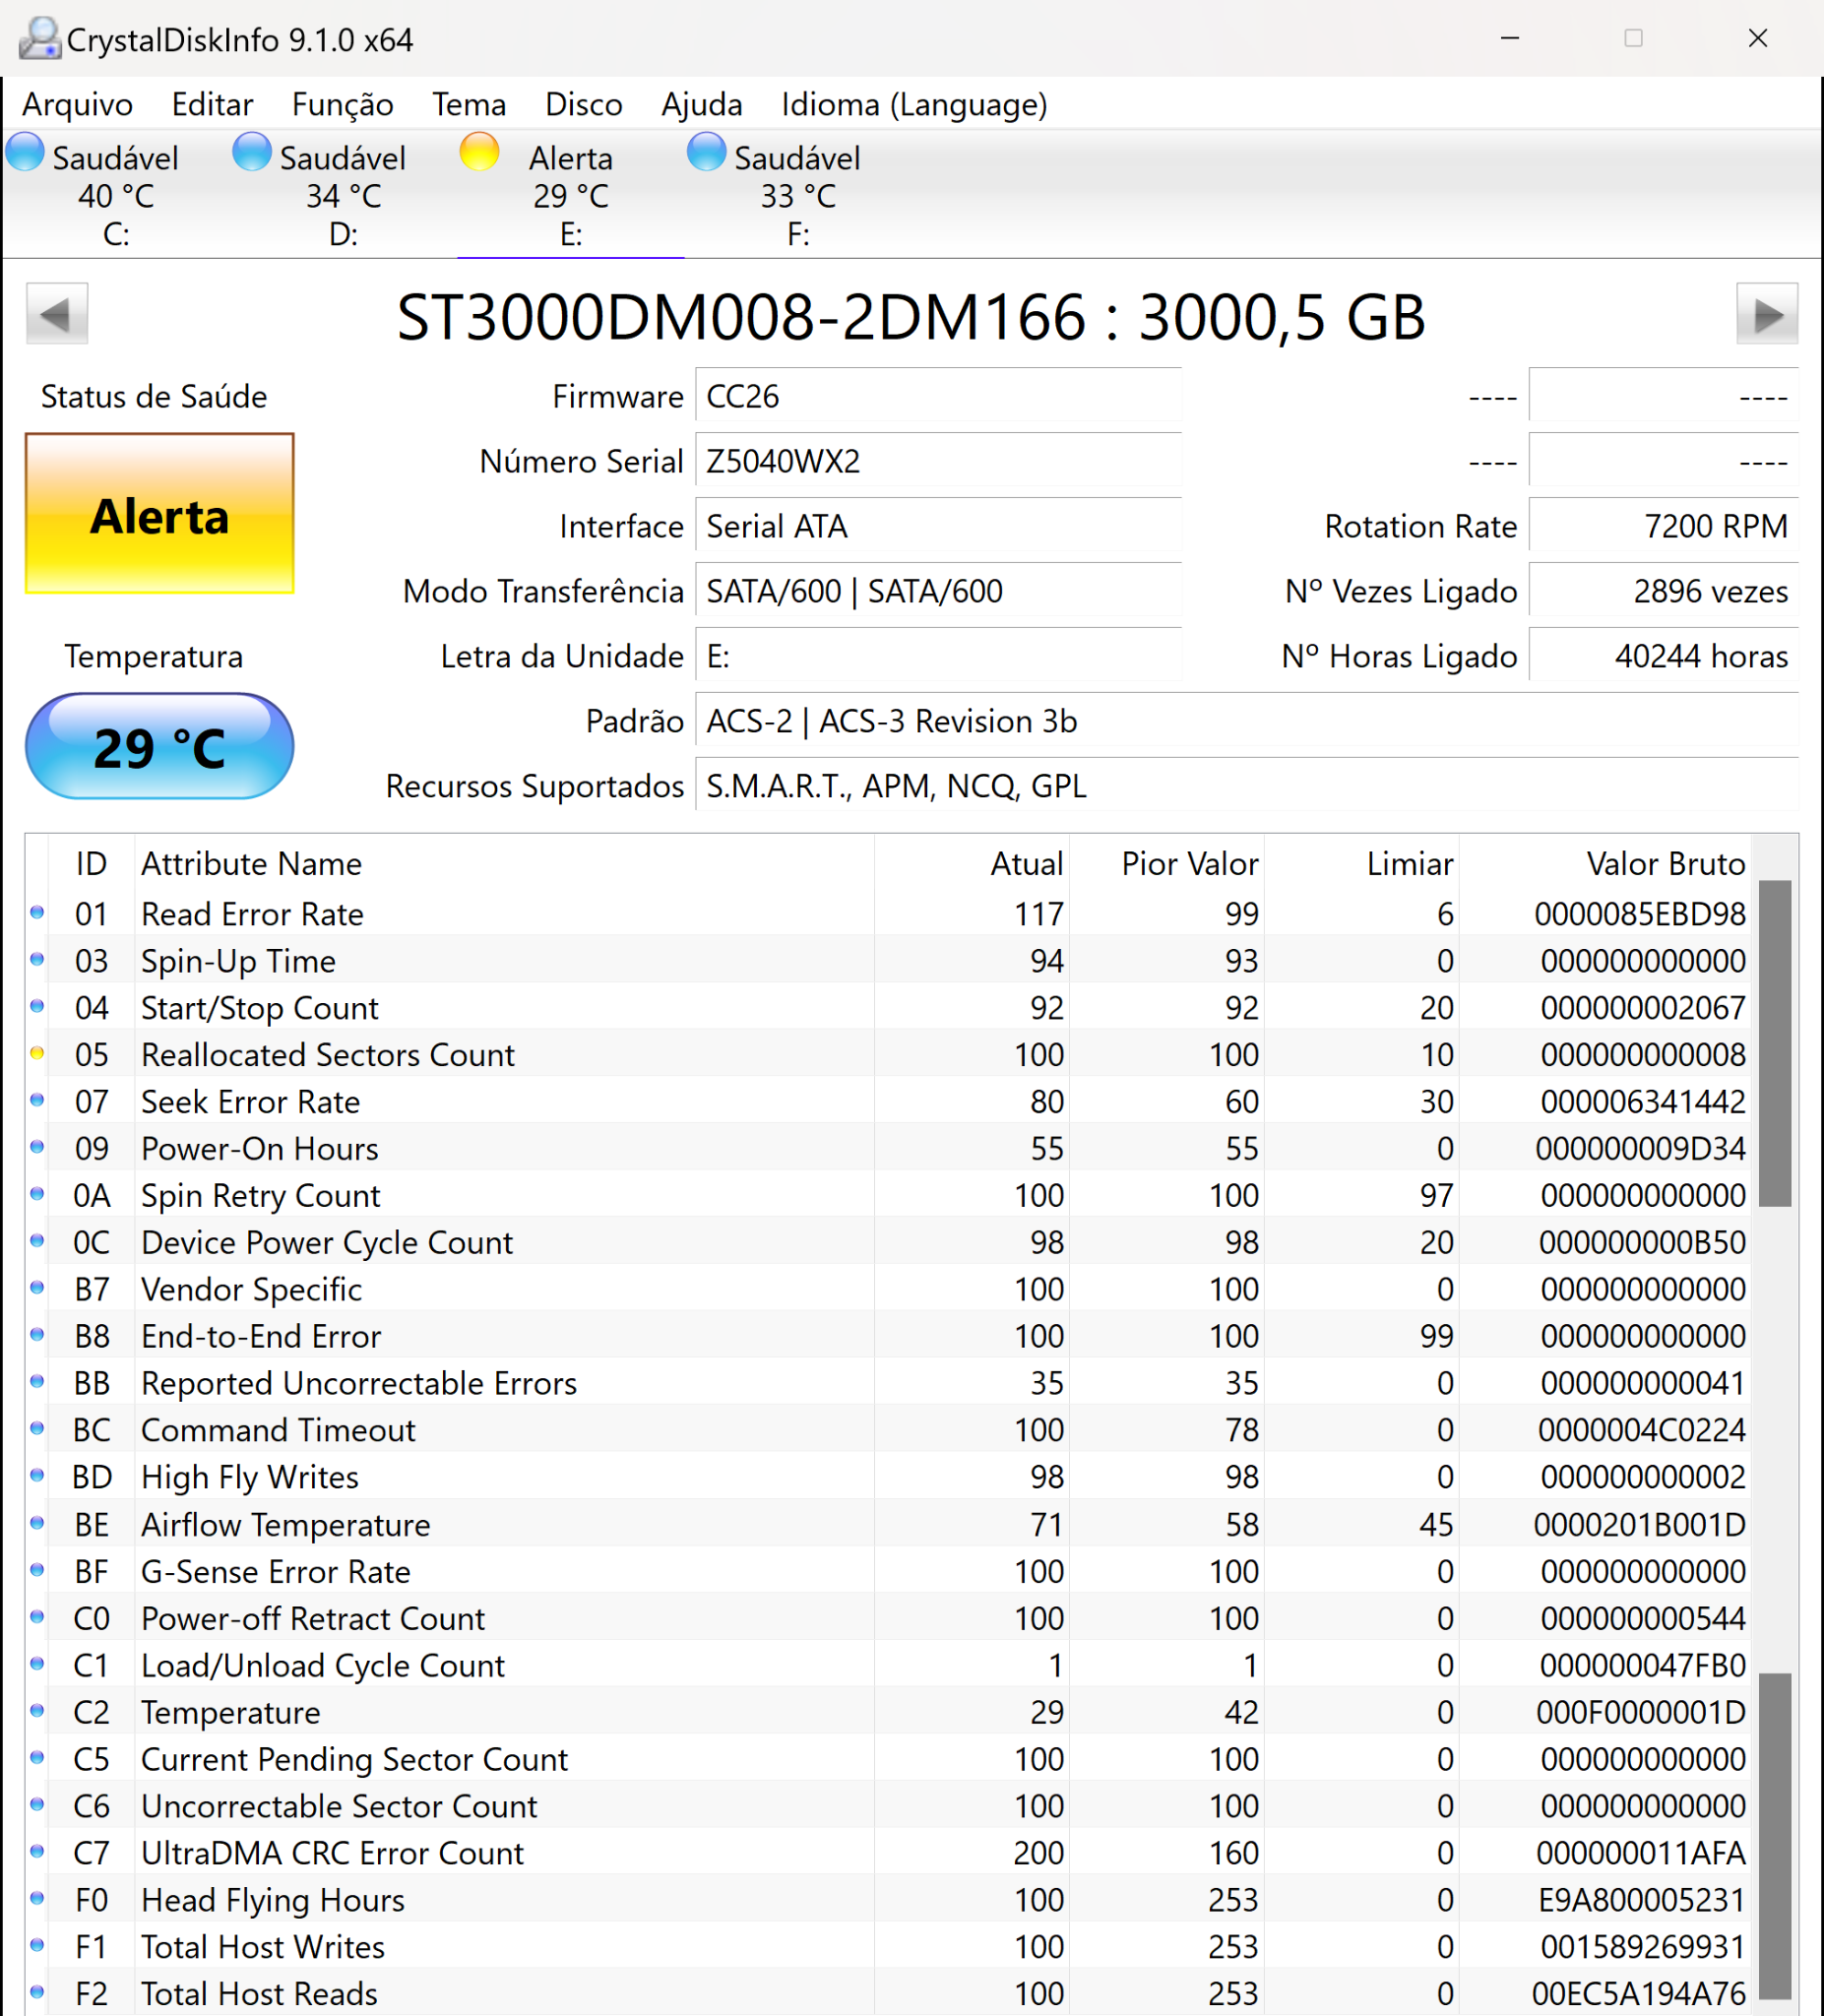
Task: Open the Idioma (Language) menu
Action: 914,104
